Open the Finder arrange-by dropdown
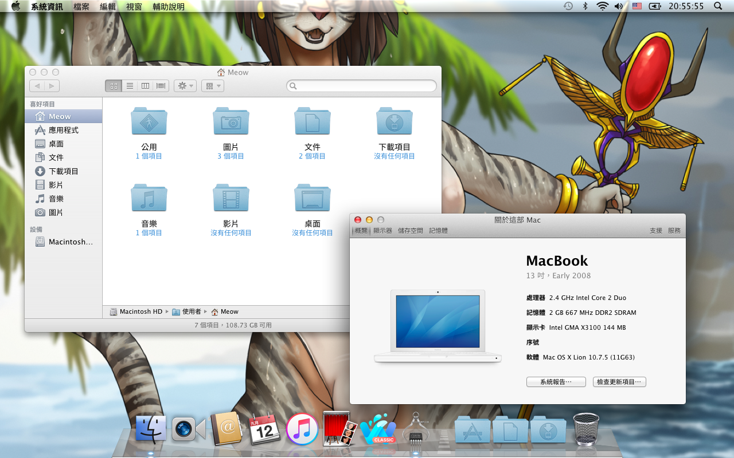Viewport: 734px width, 458px height. click(212, 86)
